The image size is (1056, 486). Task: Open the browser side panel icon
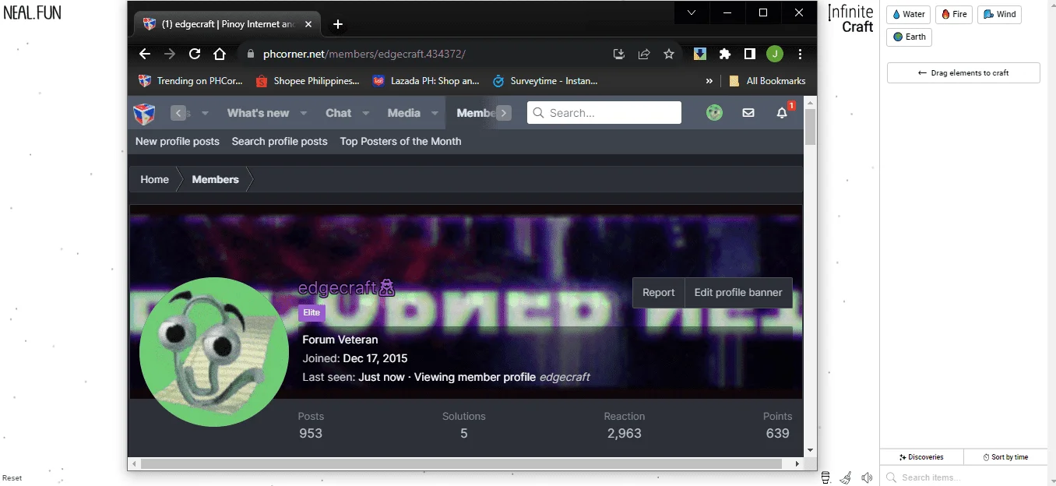(749, 54)
